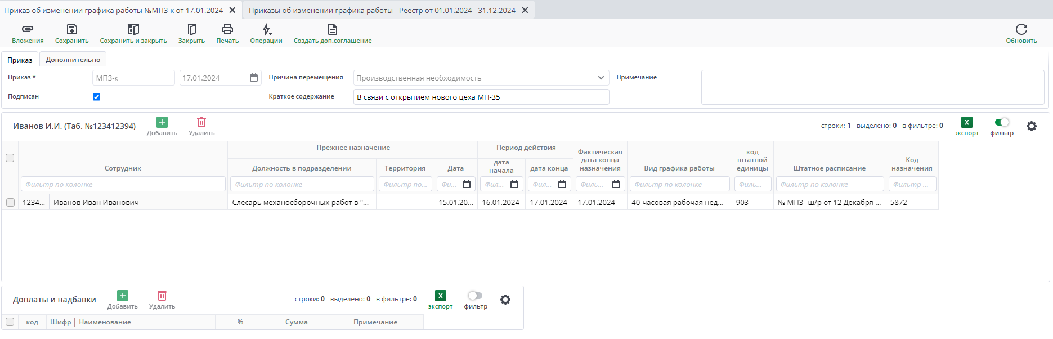Viewport: 1053px width, 339px height.
Task: Click the Обновить refresh icon
Action: point(1021,29)
